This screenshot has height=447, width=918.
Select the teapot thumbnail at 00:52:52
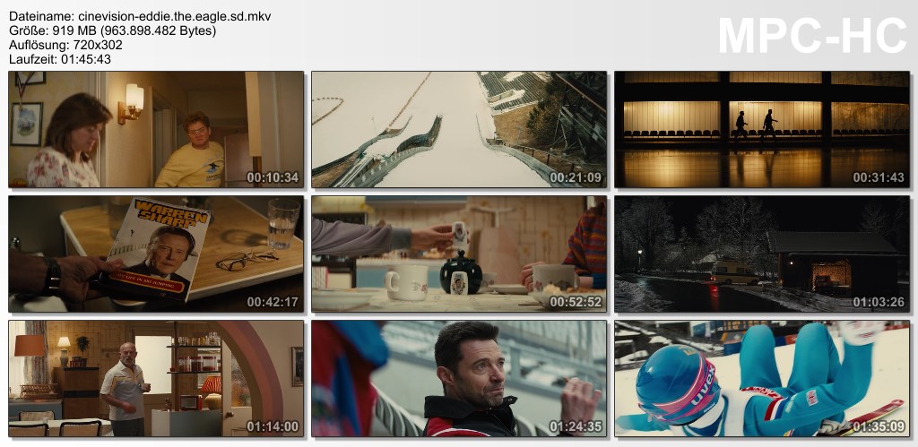click(459, 254)
